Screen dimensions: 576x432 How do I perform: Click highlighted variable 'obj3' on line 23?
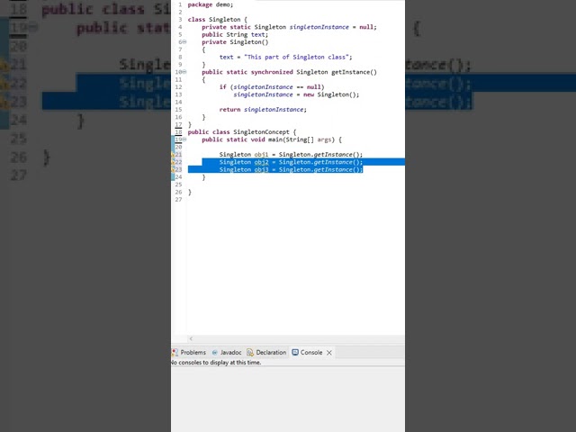[261, 169]
